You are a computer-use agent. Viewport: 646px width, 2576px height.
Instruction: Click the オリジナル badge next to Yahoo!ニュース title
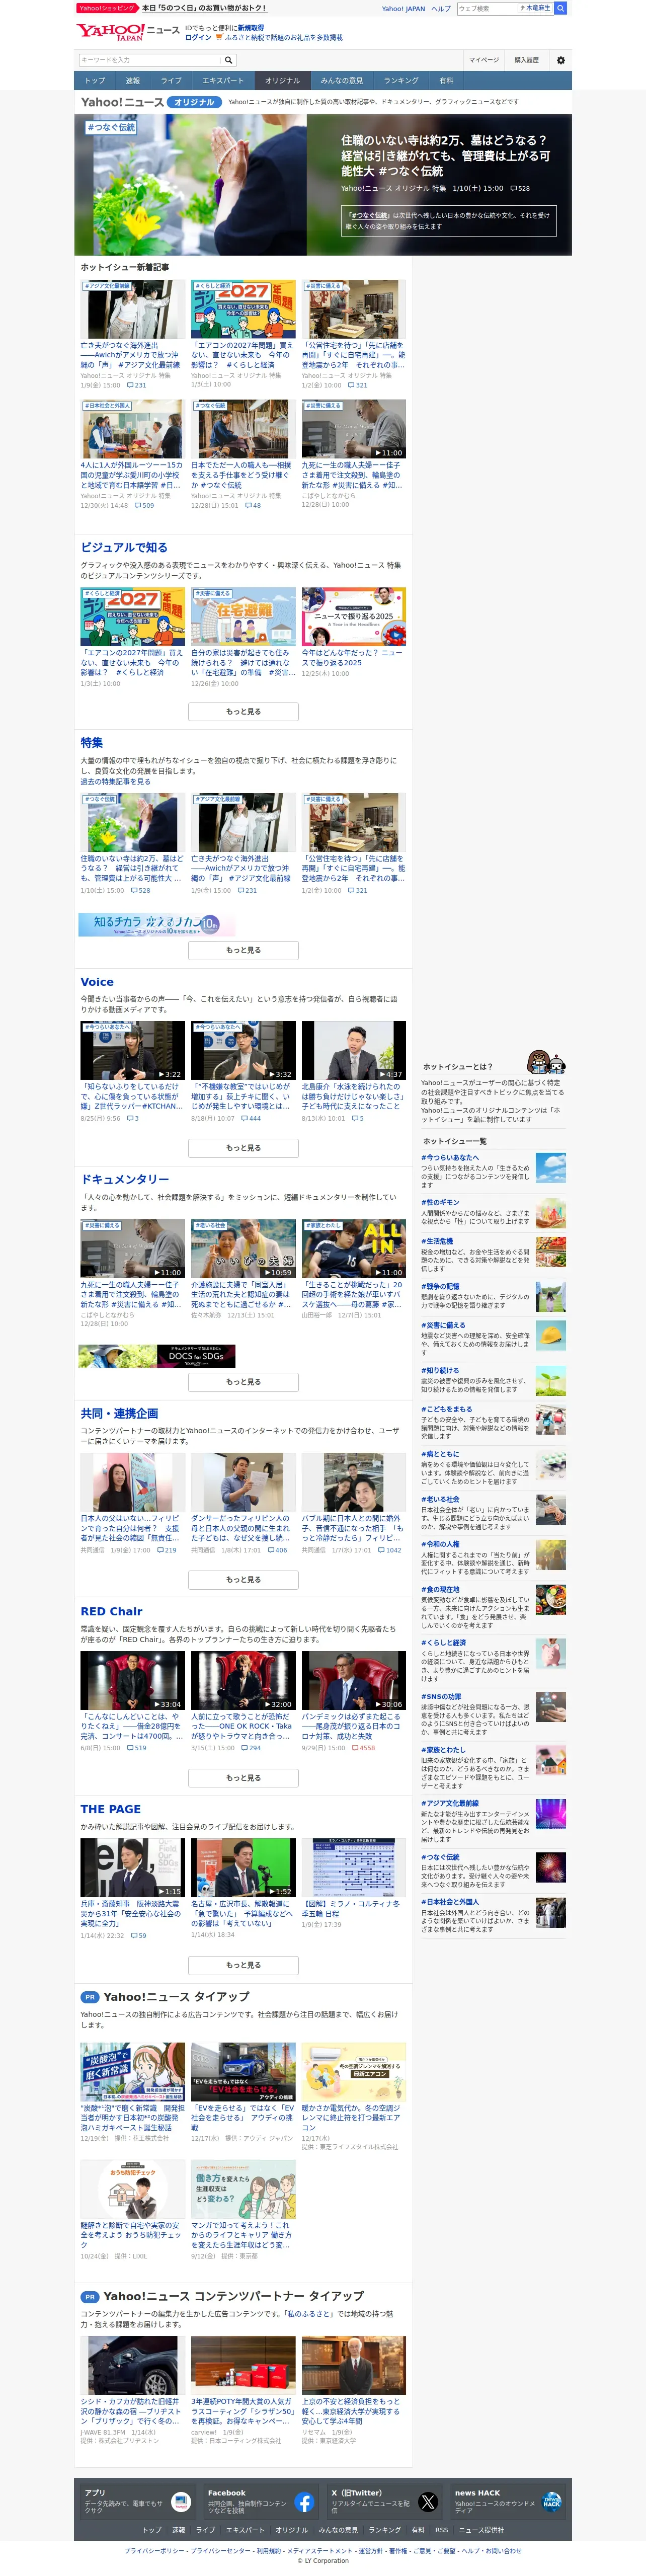(x=194, y=102)
